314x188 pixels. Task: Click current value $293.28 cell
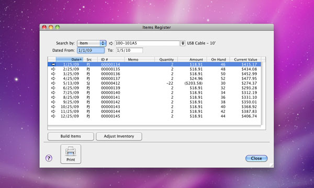pyautogui.click(x=249, y=88)
